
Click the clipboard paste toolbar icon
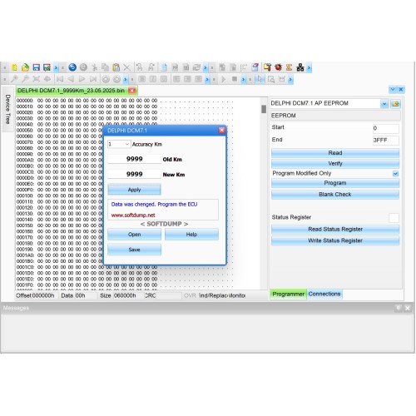[x=116, y=67]
